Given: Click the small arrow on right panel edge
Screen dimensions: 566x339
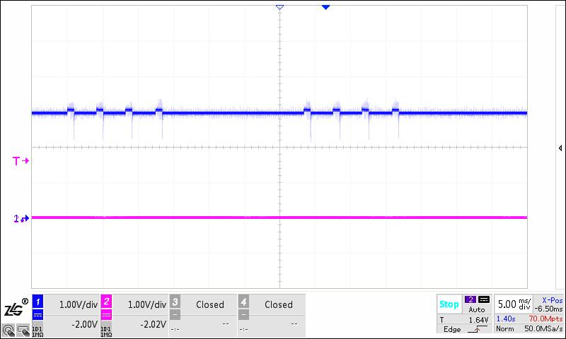Looking at the screenshot, I should [x=560, y=148].
